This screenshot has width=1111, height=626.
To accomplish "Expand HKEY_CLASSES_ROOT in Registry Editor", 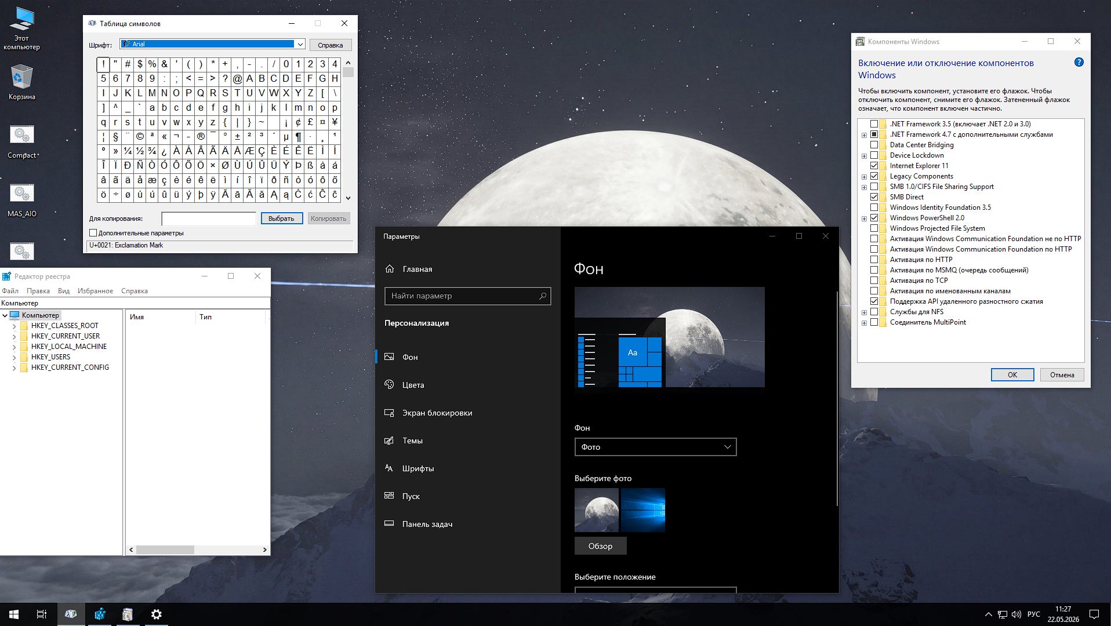I will click(14, 326).
